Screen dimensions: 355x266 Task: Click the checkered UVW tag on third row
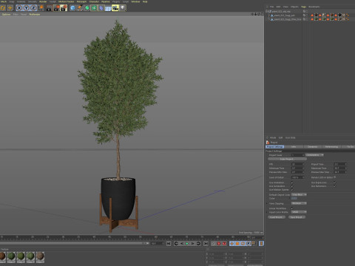click(x=344, y=19)
